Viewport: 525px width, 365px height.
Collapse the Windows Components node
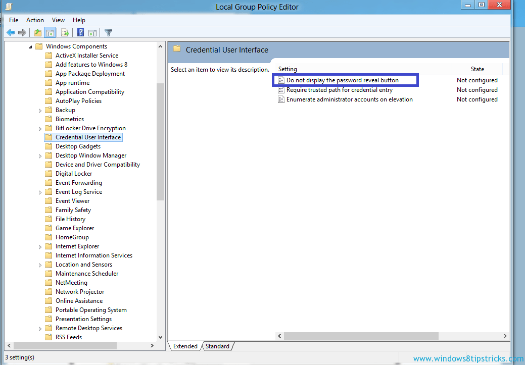pyautogui.click(x=31, y=46)
